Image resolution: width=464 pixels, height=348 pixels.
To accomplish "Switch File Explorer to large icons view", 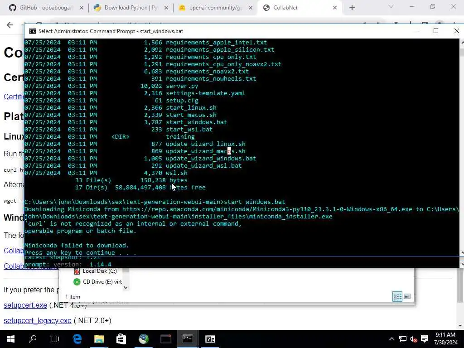I will (x=407, y=296).
